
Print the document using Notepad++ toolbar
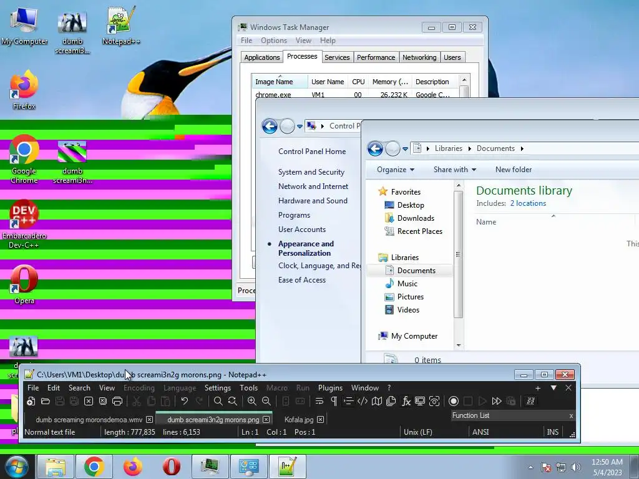click(x=117, y=401)
